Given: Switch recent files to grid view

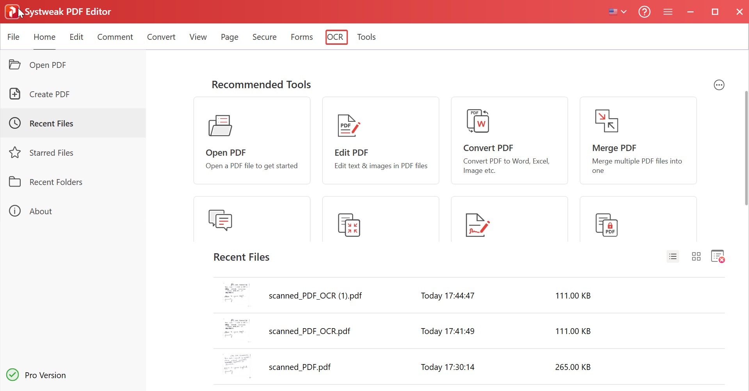Looking at the screenshot, I should 696,256.
